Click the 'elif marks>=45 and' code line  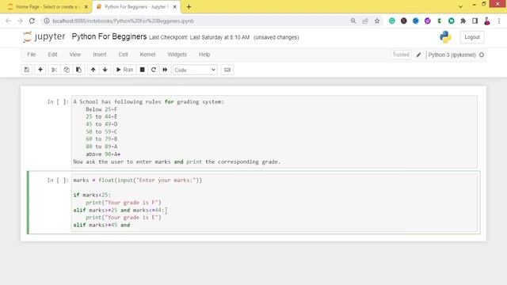tap(101, 225)
